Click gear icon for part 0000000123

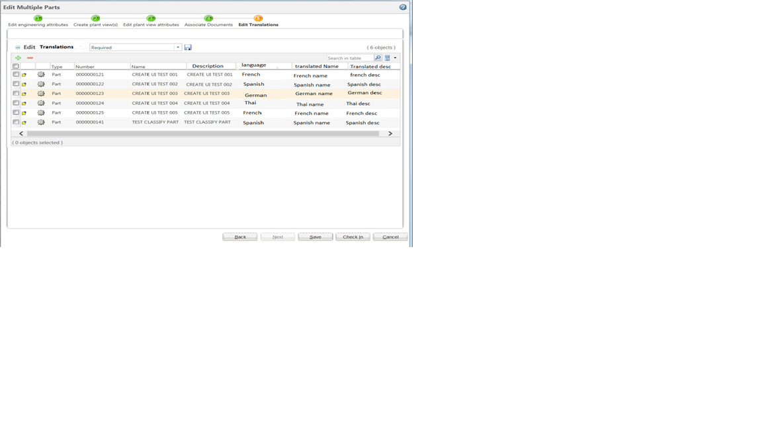tap(41, 94)
